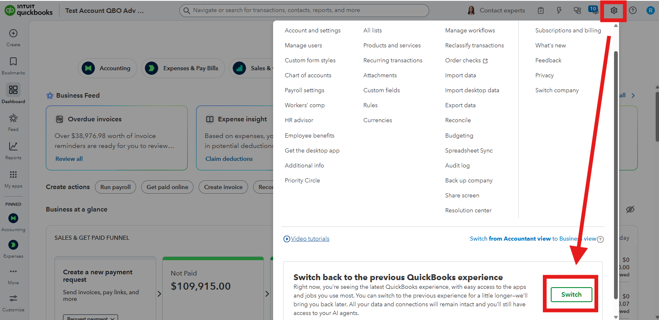Open My apps grid icon
Image resolution: width=659 pixels, height=320 pixels.
point(13,175)
